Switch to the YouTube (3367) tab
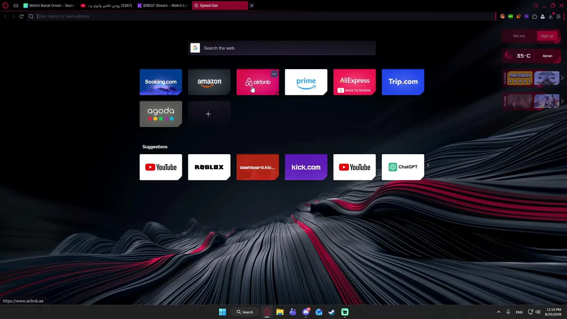This screenshot has height=319, width=567. point(106,5)
